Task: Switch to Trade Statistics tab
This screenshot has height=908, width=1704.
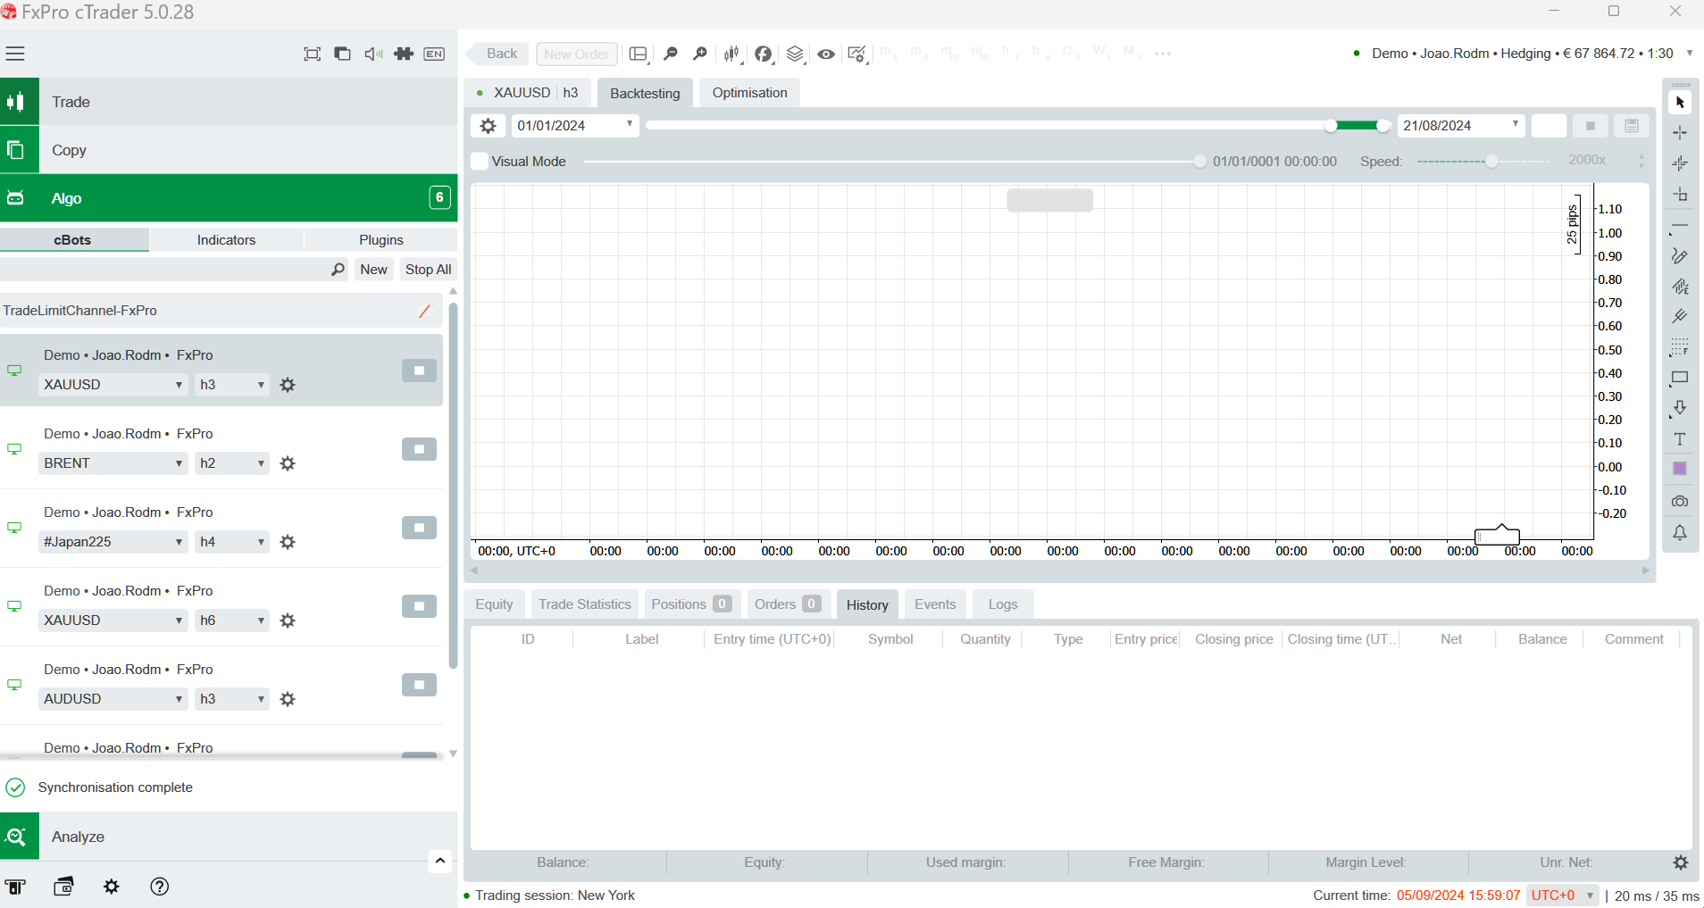Action: pyautogui.click(x=585, y=604)
